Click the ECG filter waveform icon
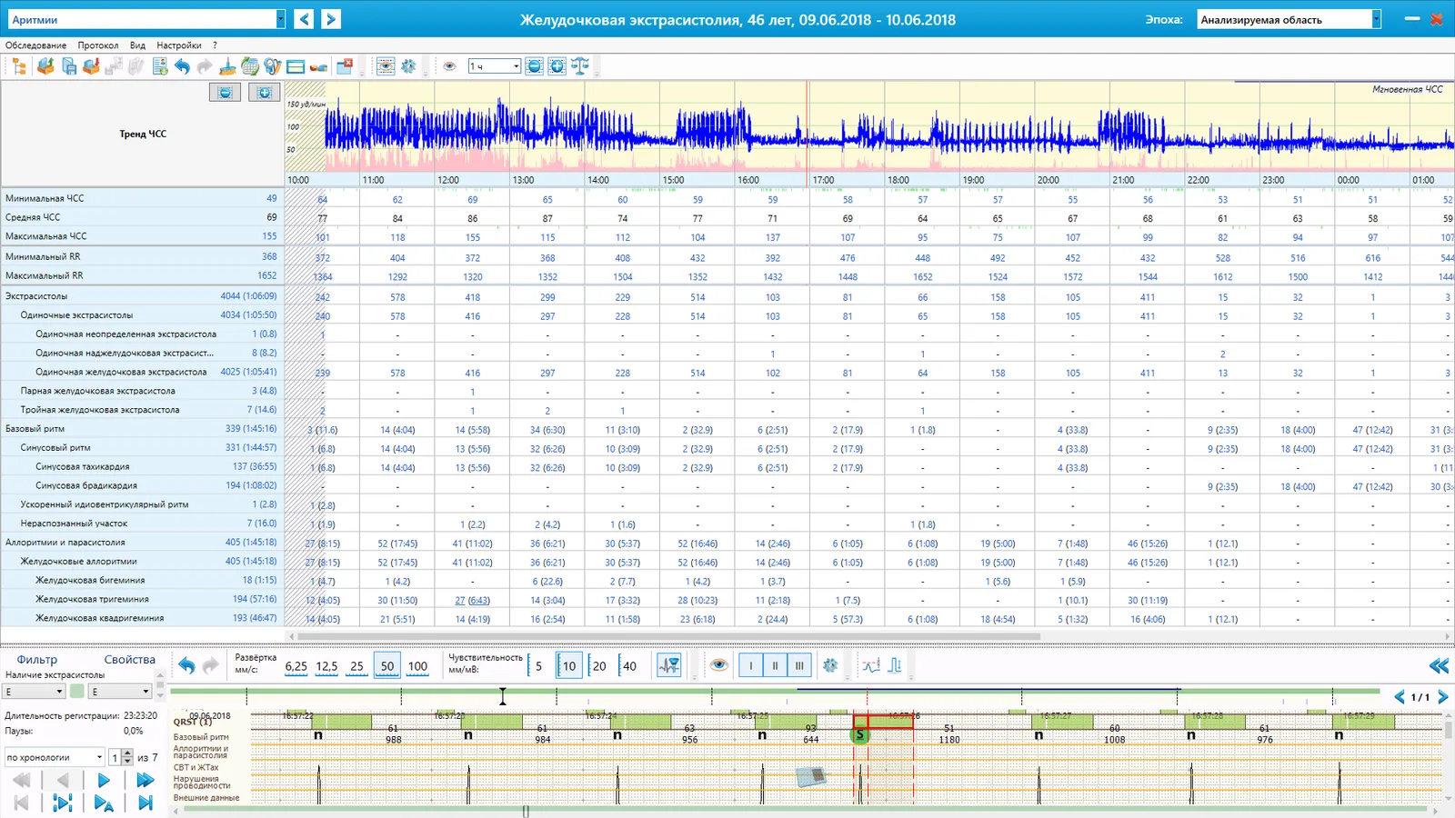1455x818 pixels. click(x=669, y=665)
